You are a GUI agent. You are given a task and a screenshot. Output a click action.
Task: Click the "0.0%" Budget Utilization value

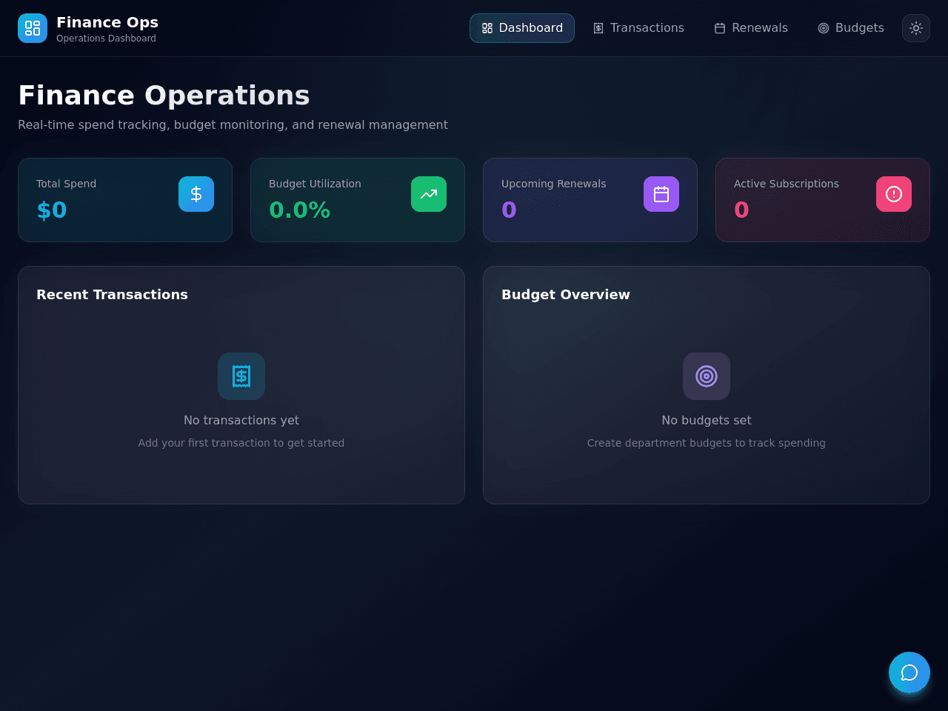click(299, 210)
